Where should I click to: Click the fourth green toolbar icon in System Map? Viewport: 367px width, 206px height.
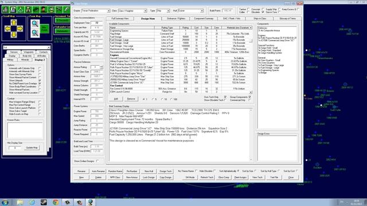coord(28,10)
